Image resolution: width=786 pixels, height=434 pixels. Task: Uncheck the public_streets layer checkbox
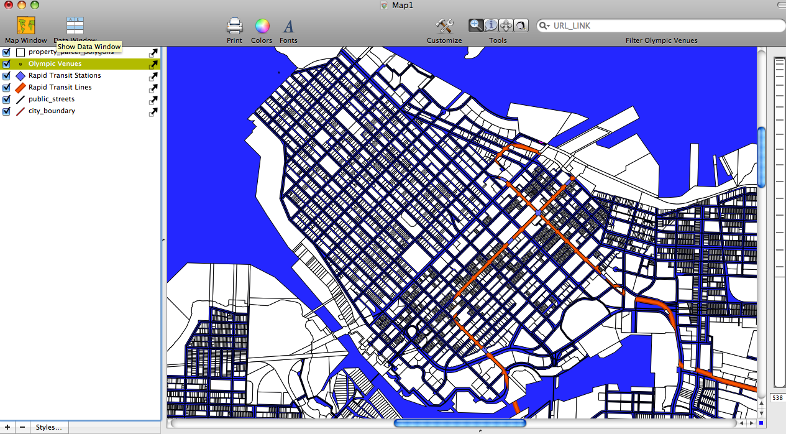6,99
